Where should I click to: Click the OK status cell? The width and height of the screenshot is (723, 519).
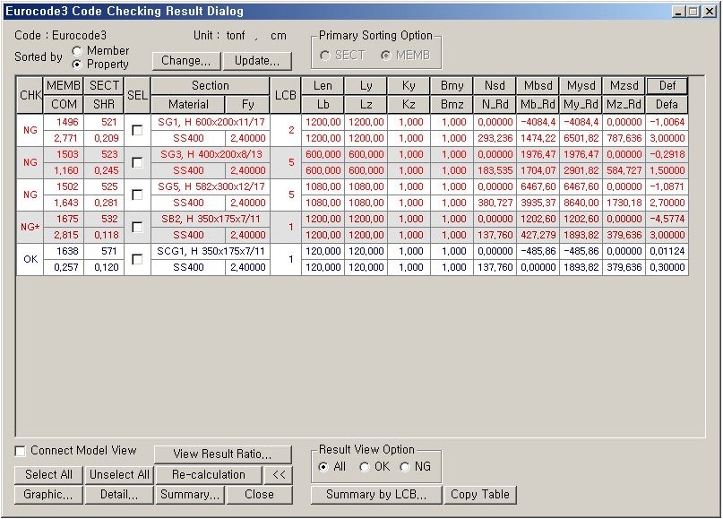pyautogui.click(x=30, y=259)
